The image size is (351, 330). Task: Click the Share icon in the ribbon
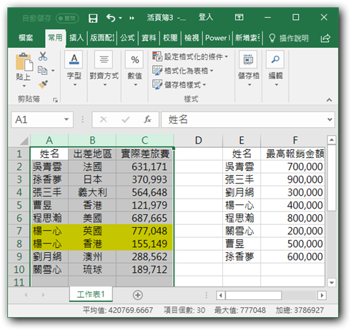[325, 39]
